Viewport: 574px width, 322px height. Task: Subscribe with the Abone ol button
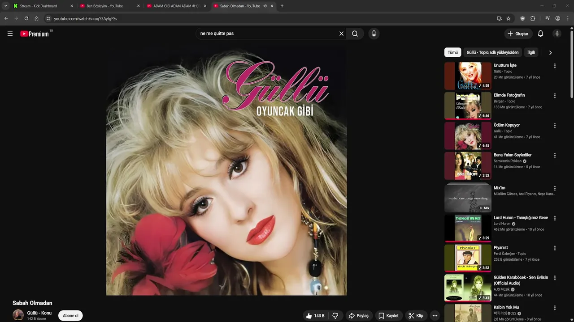click(x=70, y=316)
